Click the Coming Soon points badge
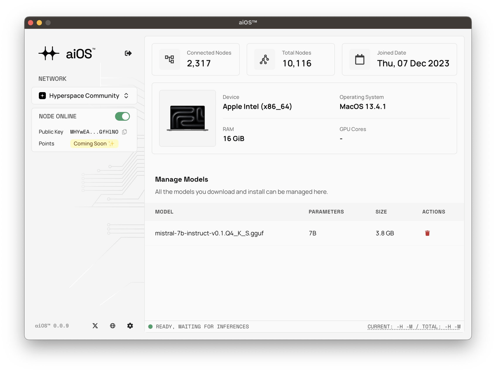This screenshot has width=496, height=372. (x=94, y=143)
